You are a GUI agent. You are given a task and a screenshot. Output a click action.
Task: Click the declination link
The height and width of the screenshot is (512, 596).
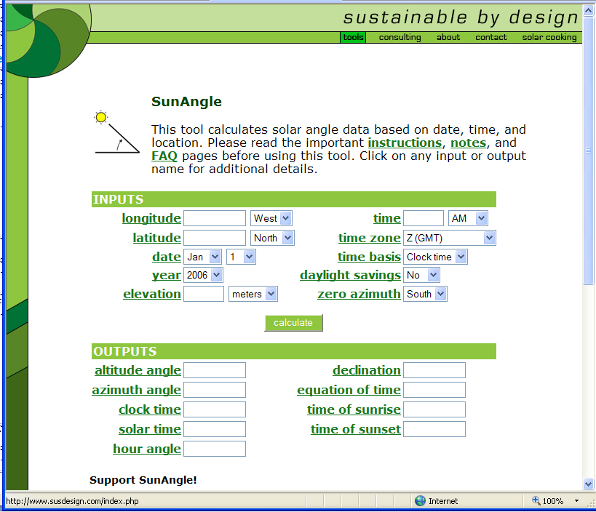click(x=367, y=370)
